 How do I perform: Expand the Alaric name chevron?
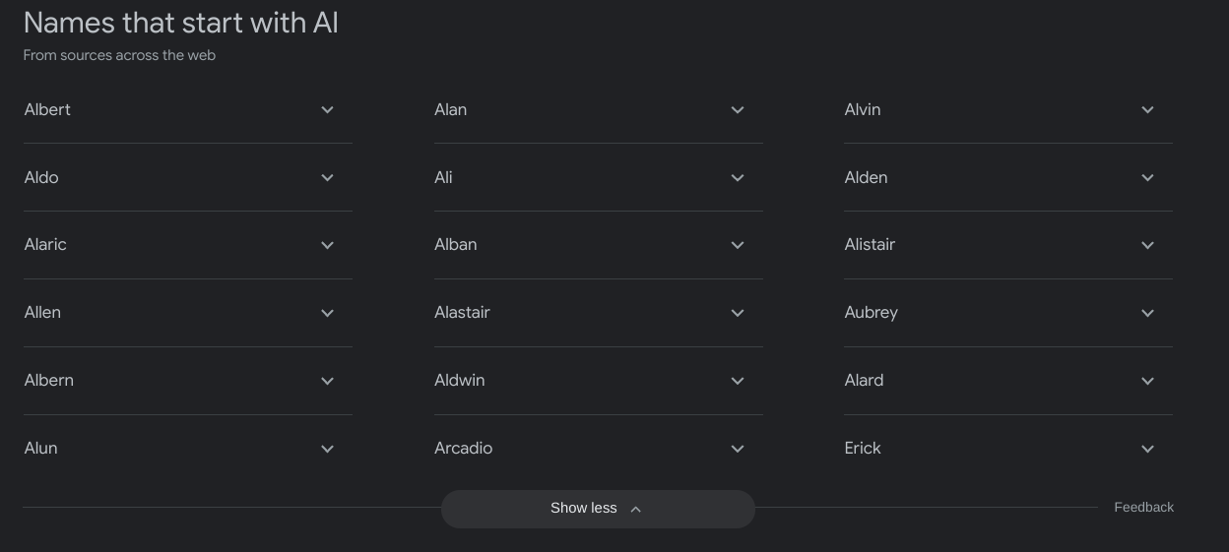click(x=327, y=245)
